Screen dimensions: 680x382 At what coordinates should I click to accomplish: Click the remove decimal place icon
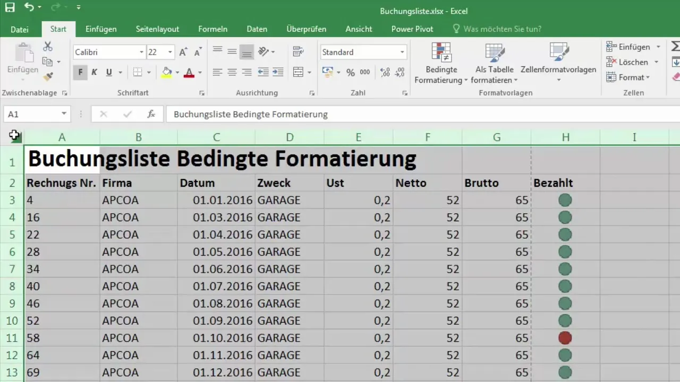400,73
